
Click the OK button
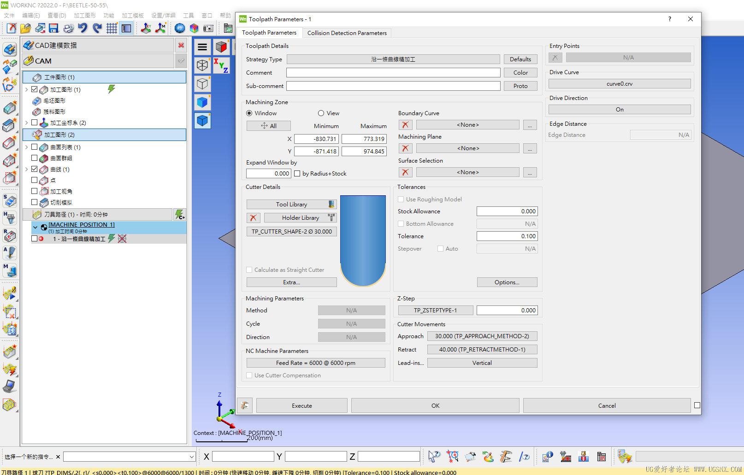click(435, 405)
